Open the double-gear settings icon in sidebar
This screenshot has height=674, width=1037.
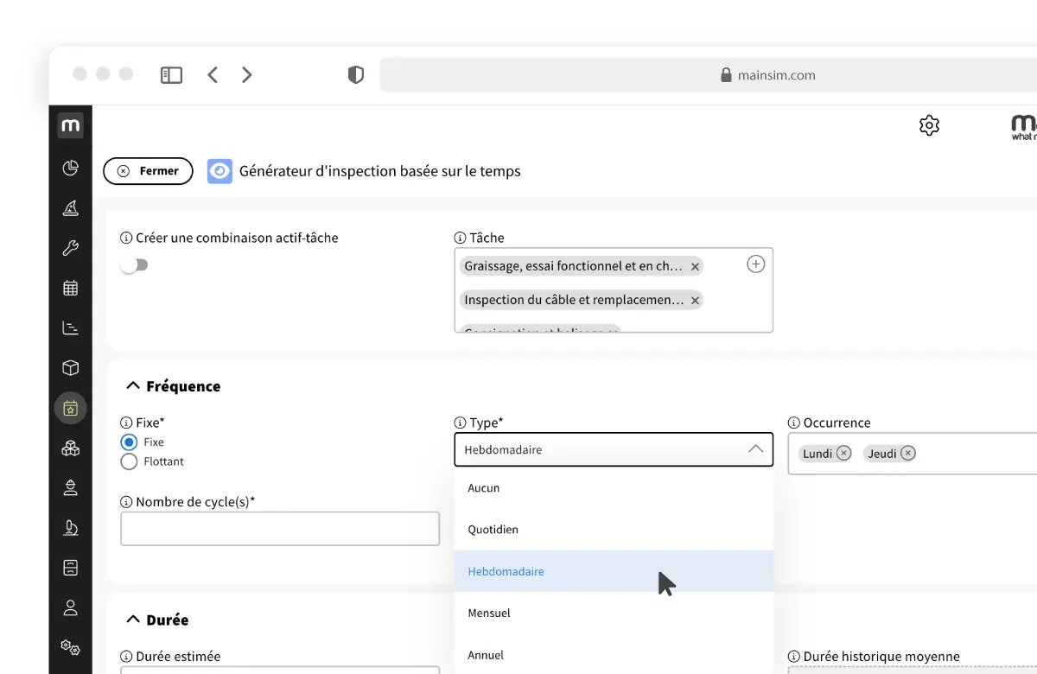[71, 647]
